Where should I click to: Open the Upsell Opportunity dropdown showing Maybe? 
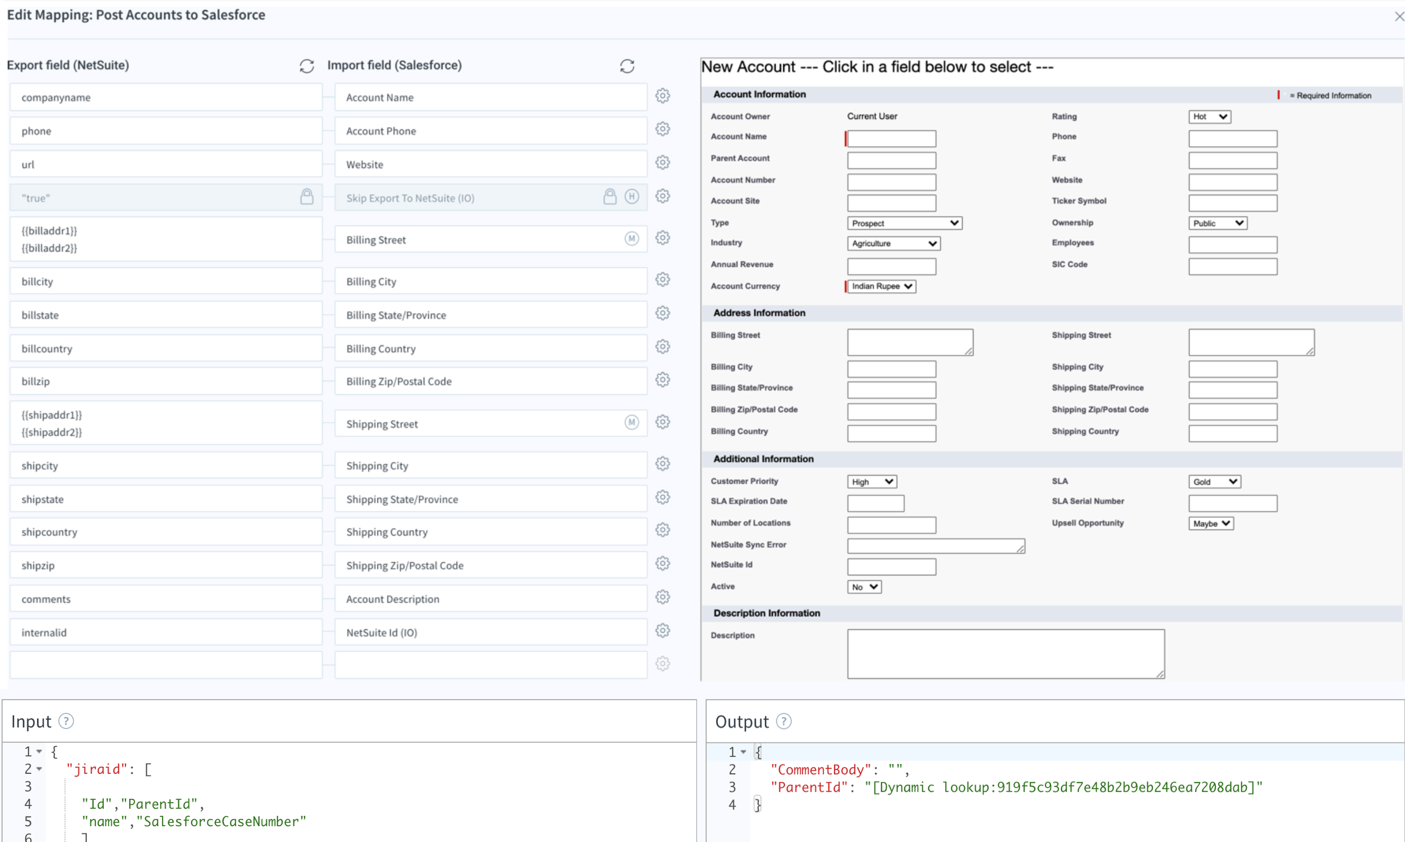(1210, 524)
